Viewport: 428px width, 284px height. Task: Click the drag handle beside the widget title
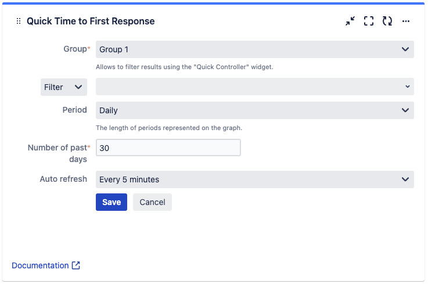(19, 21)
